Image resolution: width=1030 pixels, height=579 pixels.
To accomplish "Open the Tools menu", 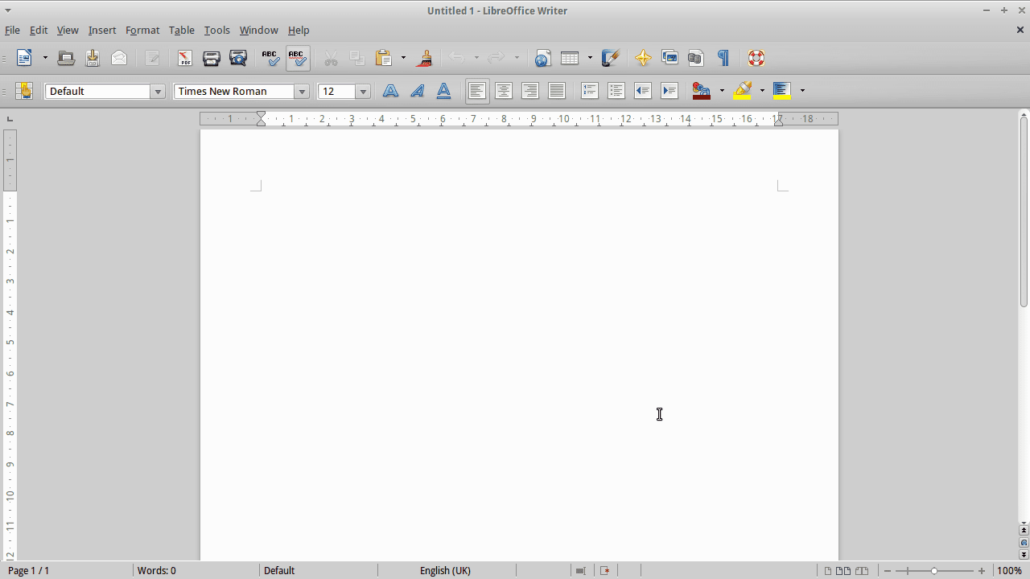I will pyautogui.click(x=216, y=30).
